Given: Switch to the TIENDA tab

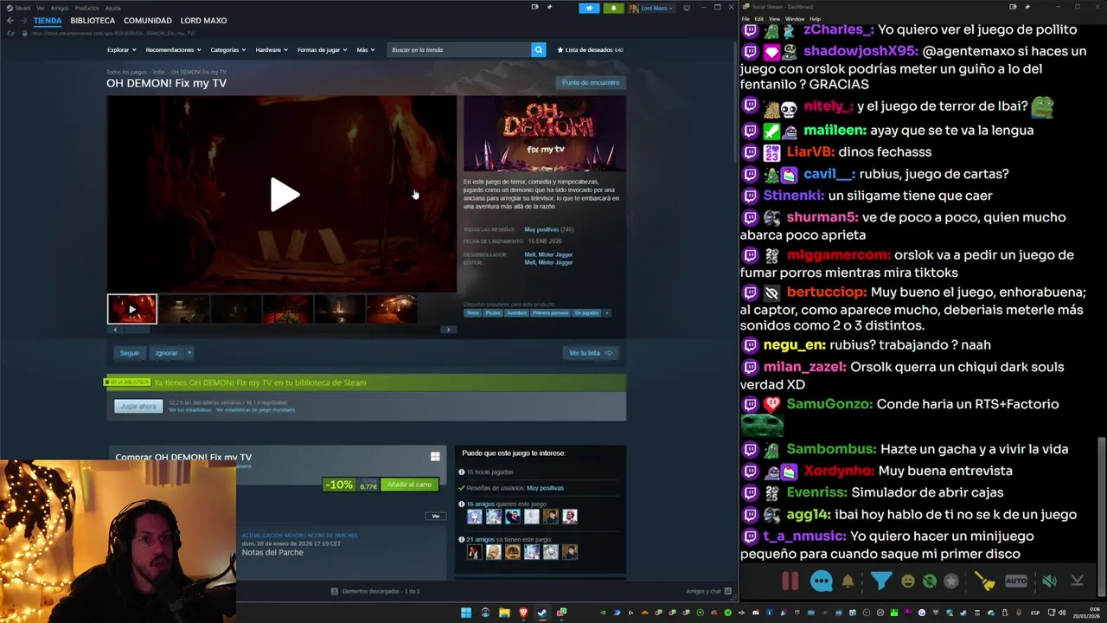Looking at the screenshot, I should 48,21.
